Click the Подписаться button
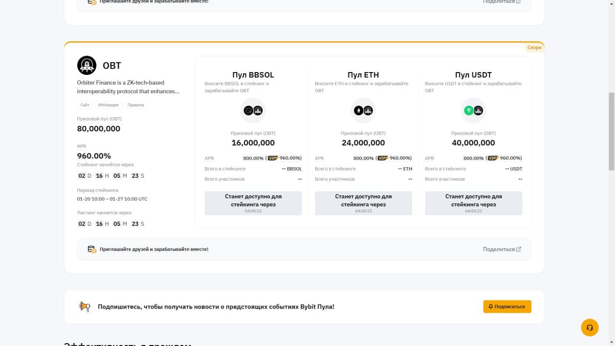 [507, 307]
